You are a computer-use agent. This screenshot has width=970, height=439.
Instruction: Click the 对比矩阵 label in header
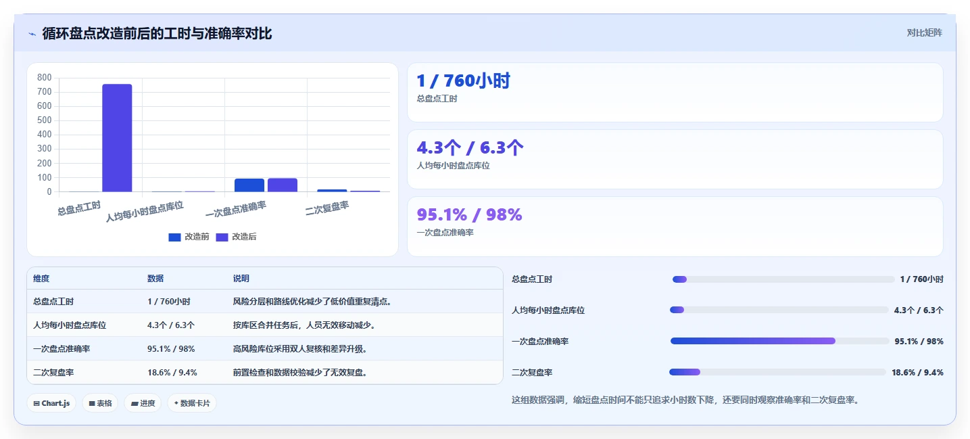924,32
